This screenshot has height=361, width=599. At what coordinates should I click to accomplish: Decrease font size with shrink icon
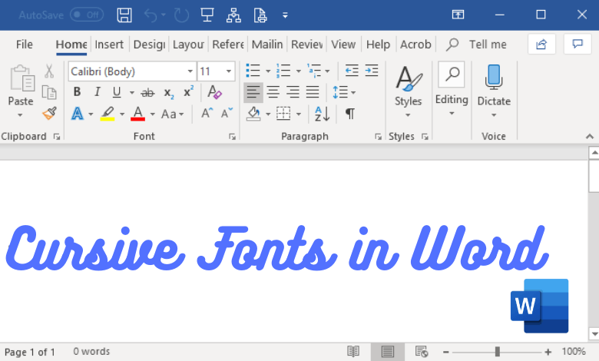(x=227, y=113)
